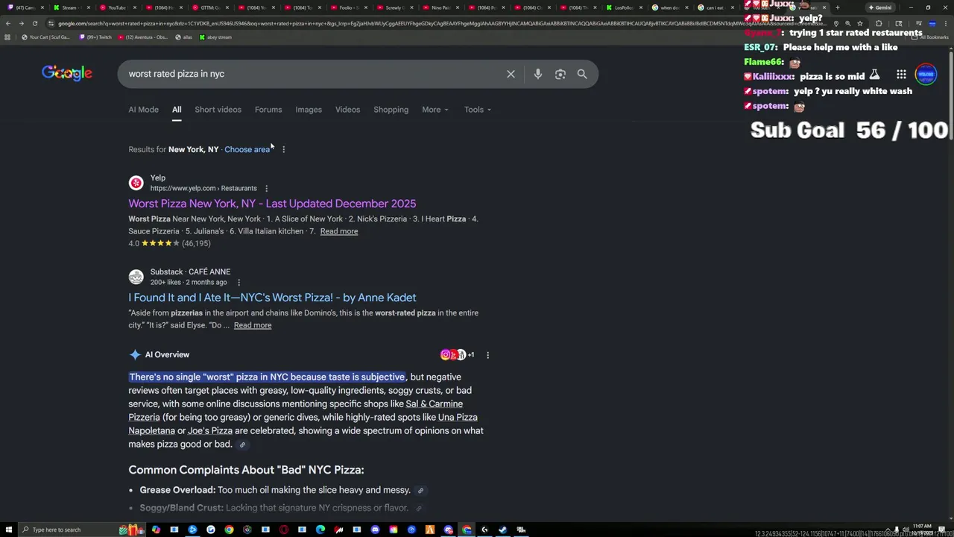Open location options three-dot menu
The image size is (954, 537).
coord(283,149)
